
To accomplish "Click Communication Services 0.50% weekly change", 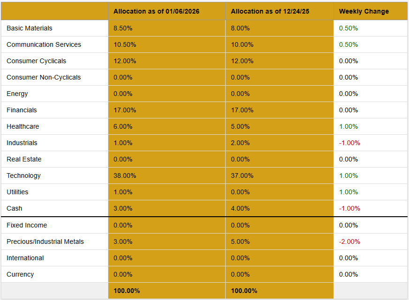I will pyautogui.click(x=348, y=44).
